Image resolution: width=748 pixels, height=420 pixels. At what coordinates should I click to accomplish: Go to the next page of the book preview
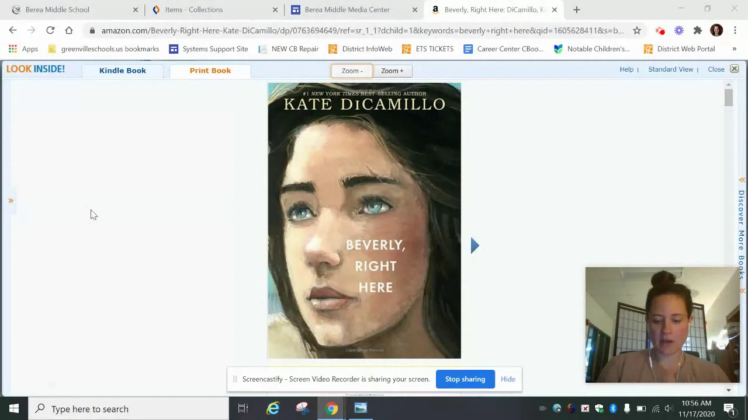click(475, 246)
